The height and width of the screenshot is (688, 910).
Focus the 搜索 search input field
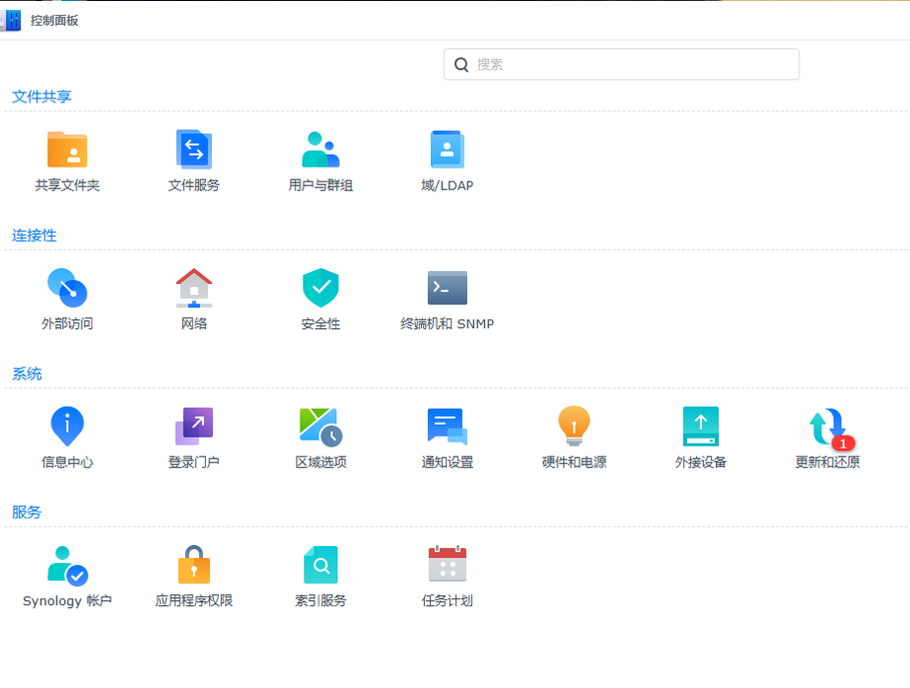pyautogui.click(x=621, y=64)
